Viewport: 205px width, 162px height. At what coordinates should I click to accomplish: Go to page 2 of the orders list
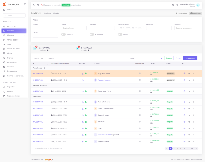[x=174, y=148]
